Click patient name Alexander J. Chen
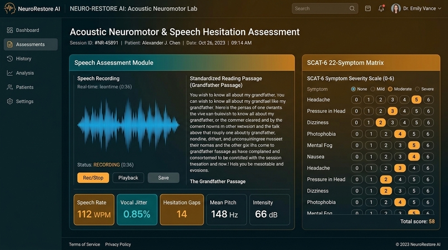This screenshot has width=448, height=250. coord(161,43)
